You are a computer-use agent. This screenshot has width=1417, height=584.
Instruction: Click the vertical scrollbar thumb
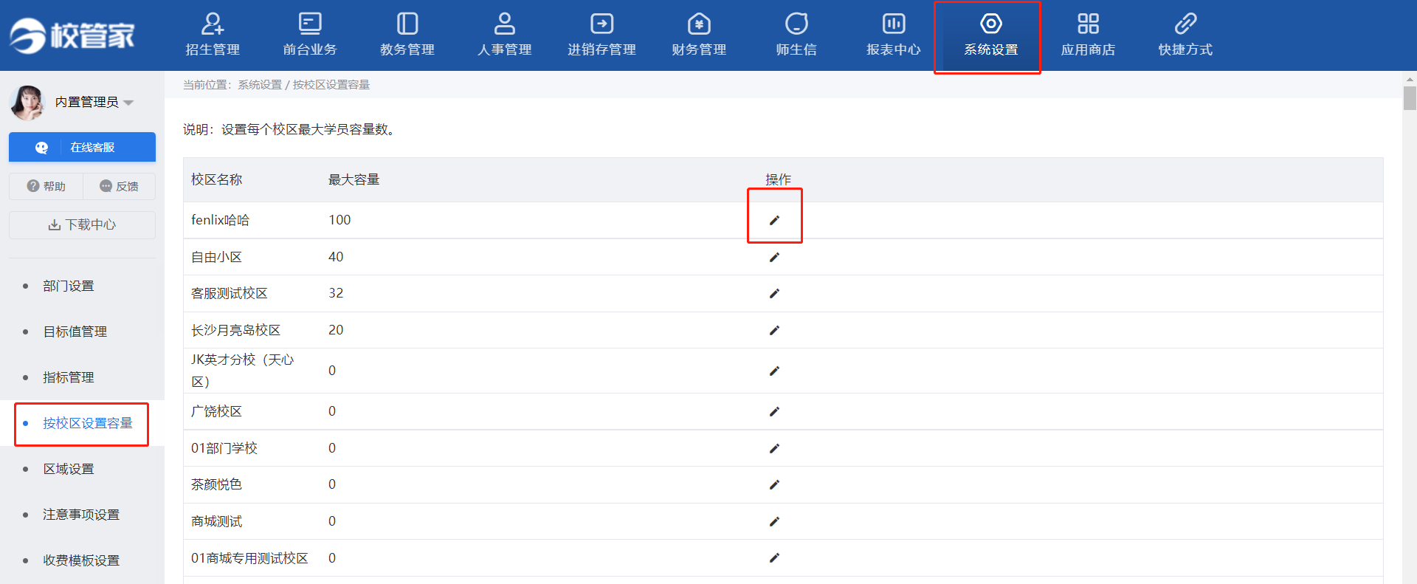point(1410,98)
